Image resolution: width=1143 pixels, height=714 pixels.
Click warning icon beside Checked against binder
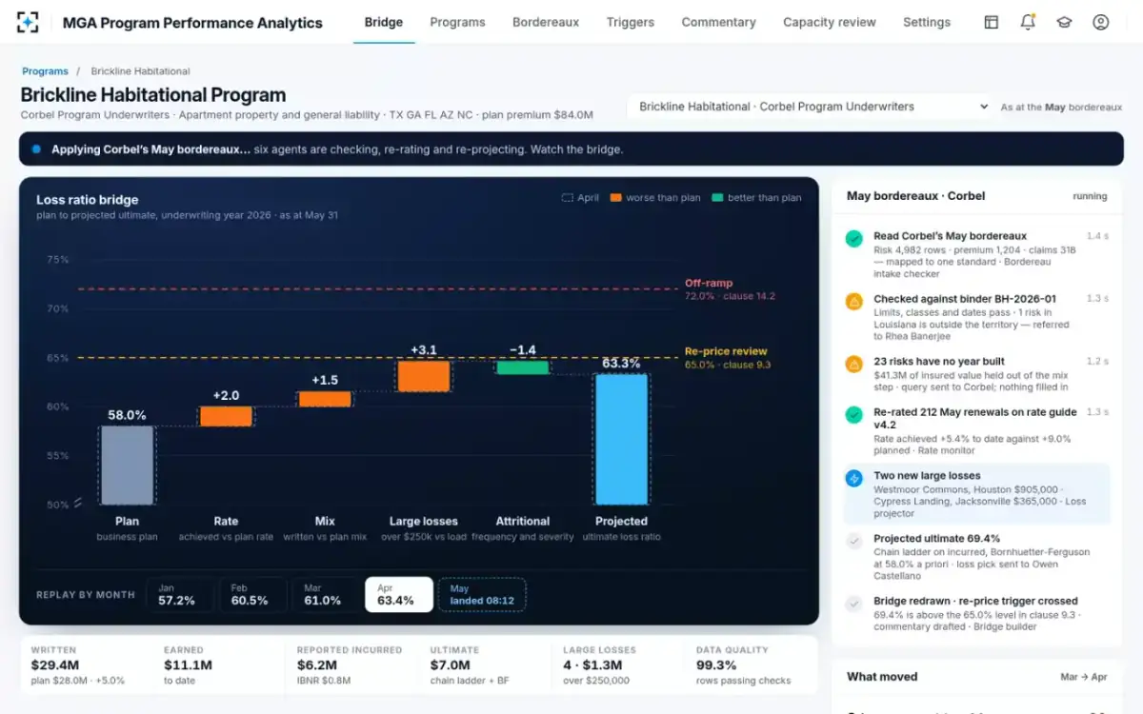click(854, 302)
